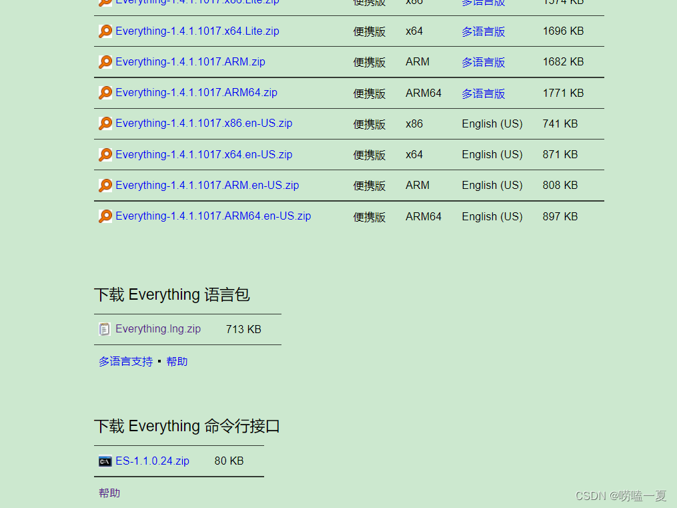This screenshot has width=677, height=508.
Task: Download Everything-1.4.1.1017.x64.Lite.zip
Action: click(197, 31)
